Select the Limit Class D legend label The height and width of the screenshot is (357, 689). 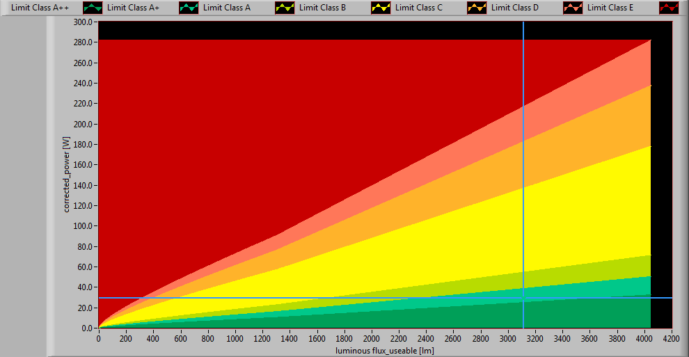(x=514, y=8)
